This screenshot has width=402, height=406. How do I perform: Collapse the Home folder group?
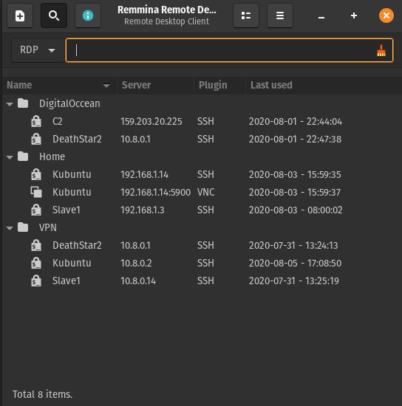tap(10, 157)
